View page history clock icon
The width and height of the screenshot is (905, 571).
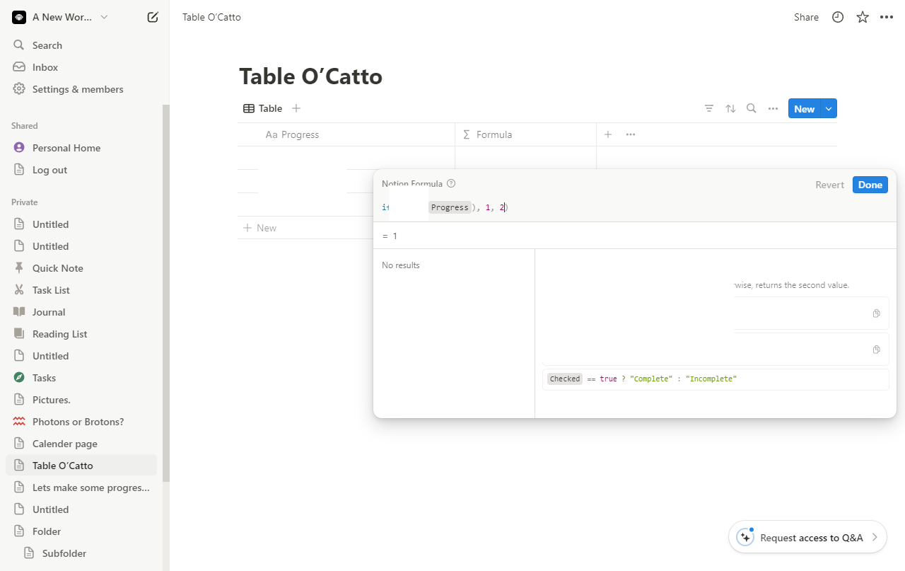838,17
